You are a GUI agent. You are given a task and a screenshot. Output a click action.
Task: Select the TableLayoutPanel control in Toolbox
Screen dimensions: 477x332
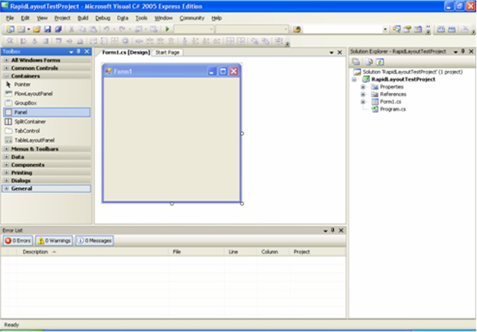pyautogui.click(x=46, y=140)
